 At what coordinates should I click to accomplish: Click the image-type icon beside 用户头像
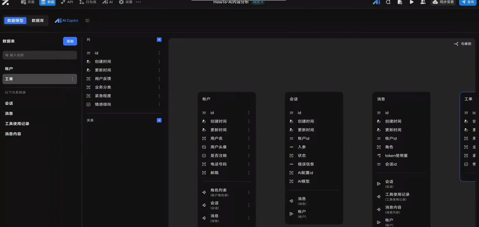(x=204, y=147)
